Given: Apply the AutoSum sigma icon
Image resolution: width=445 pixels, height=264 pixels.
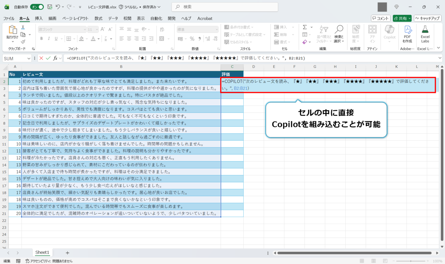Looking at the screenshot, I should pos(305,27).
